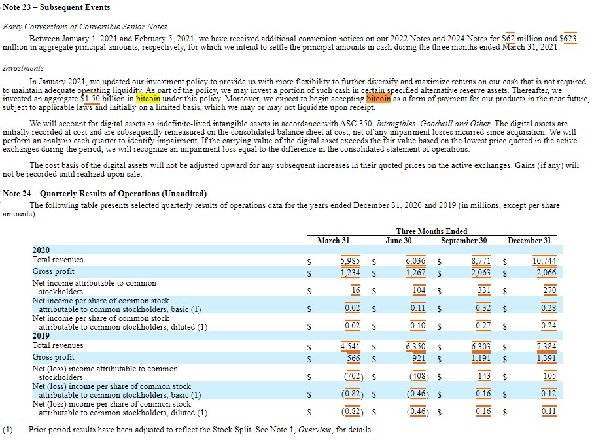Click 2020 gross profit value '2,066'
This screenshot has height=442, width=592.
[546, 273]
